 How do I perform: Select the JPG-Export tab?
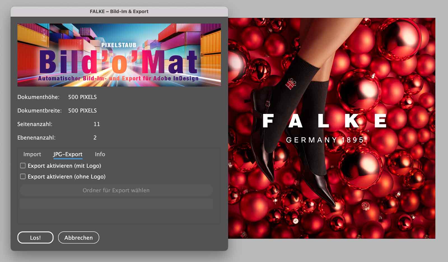coord(68,154)
